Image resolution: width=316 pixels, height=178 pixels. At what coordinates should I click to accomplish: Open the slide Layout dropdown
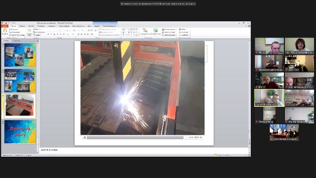click(x=37, y=30)
